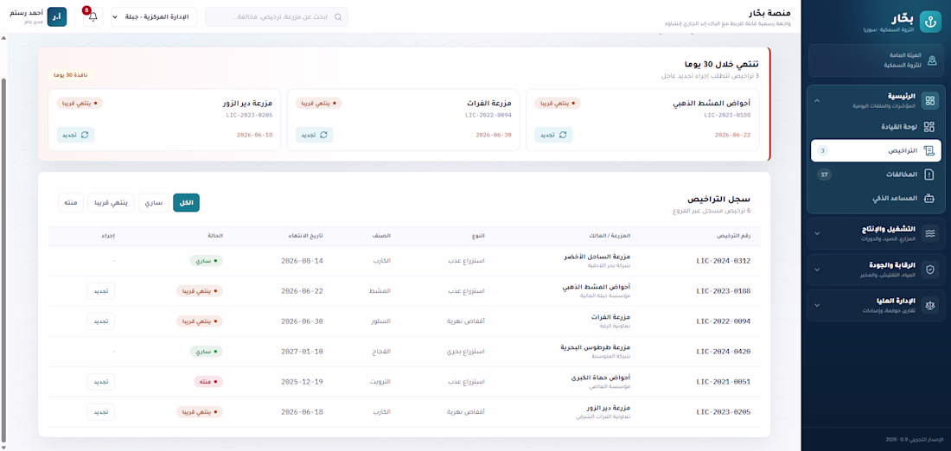951x451 pixels.
Task: Select the ساري filter tab
Action: tap(153, 202)
